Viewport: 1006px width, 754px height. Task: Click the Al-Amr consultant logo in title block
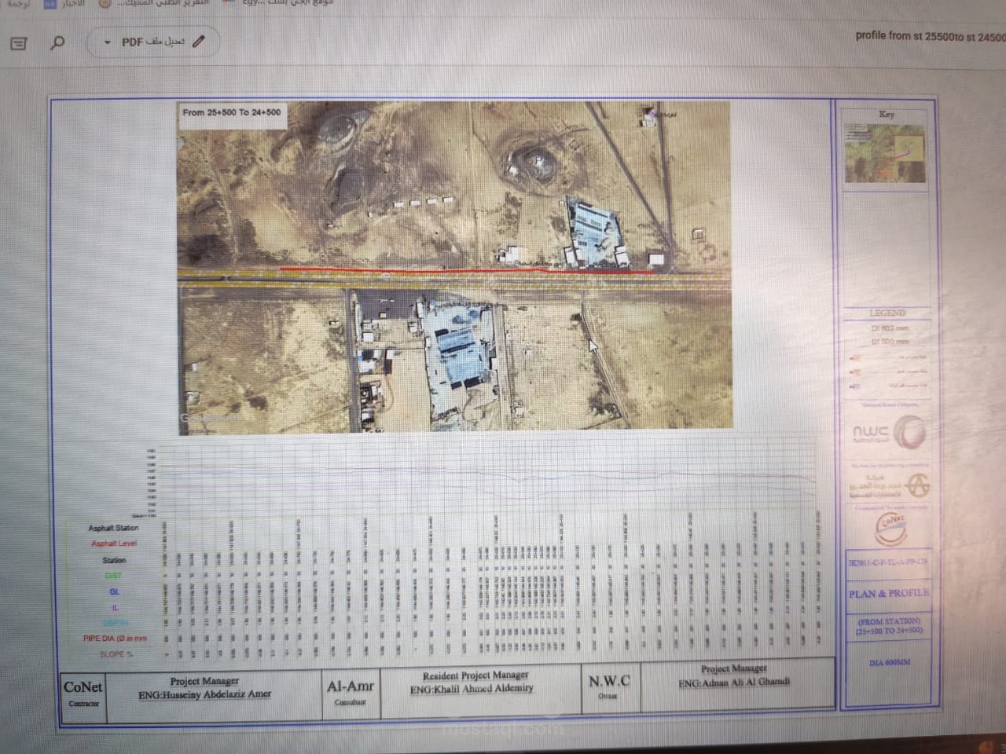(889, 487)
